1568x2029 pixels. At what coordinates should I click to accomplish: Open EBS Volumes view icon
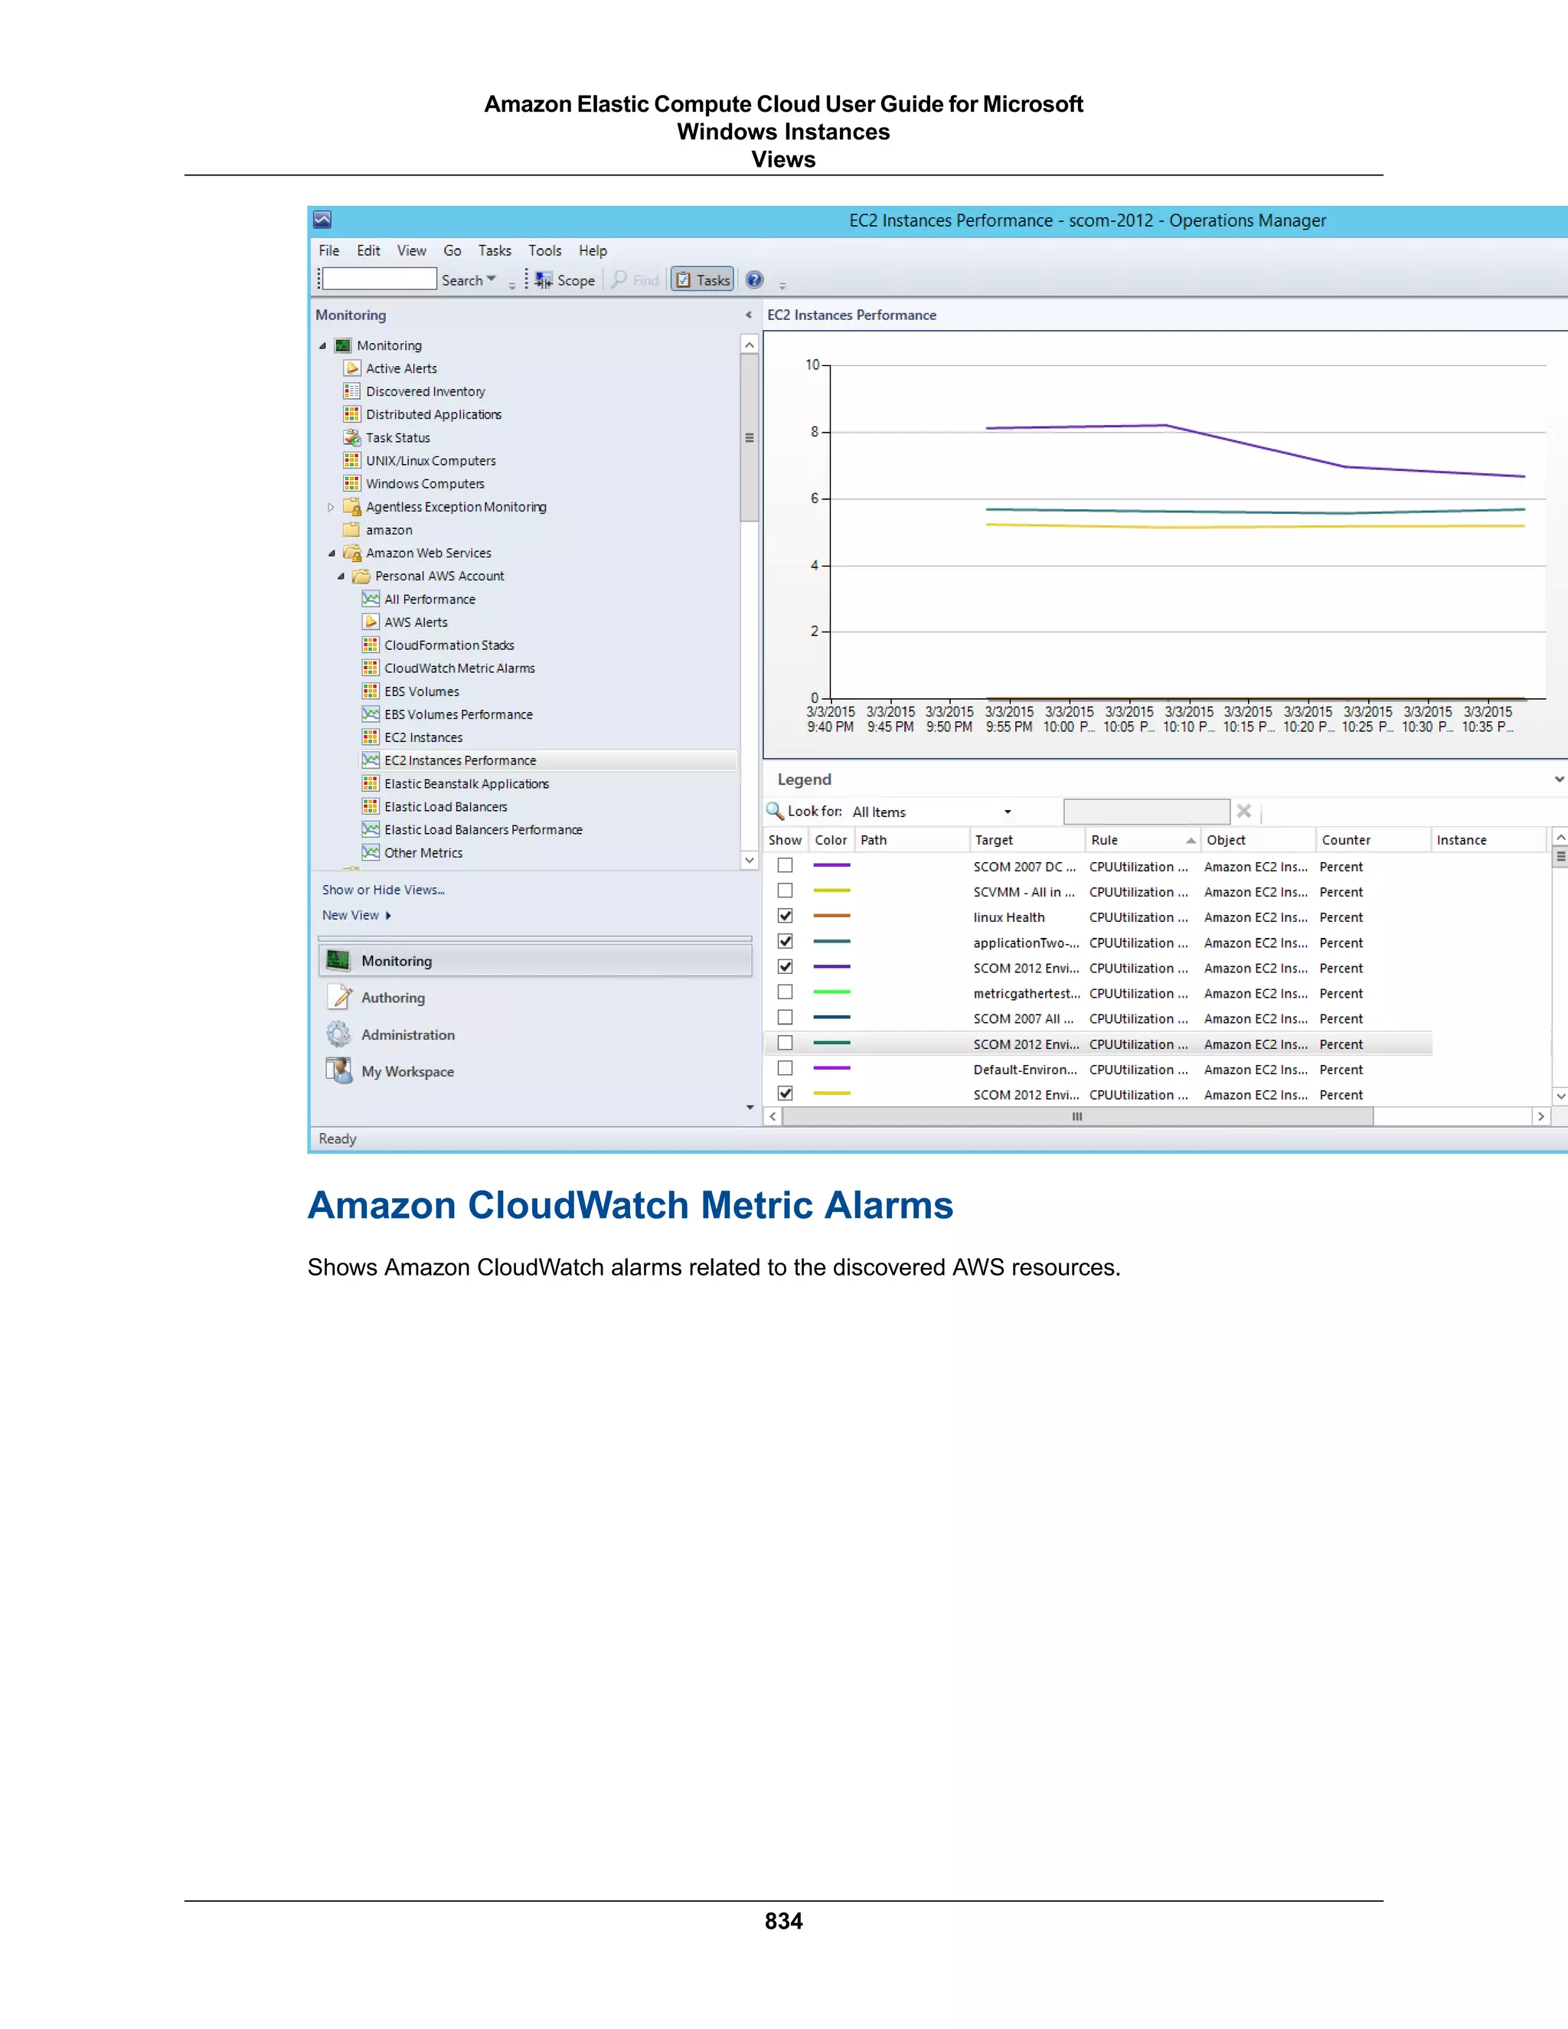click(371, 691)
